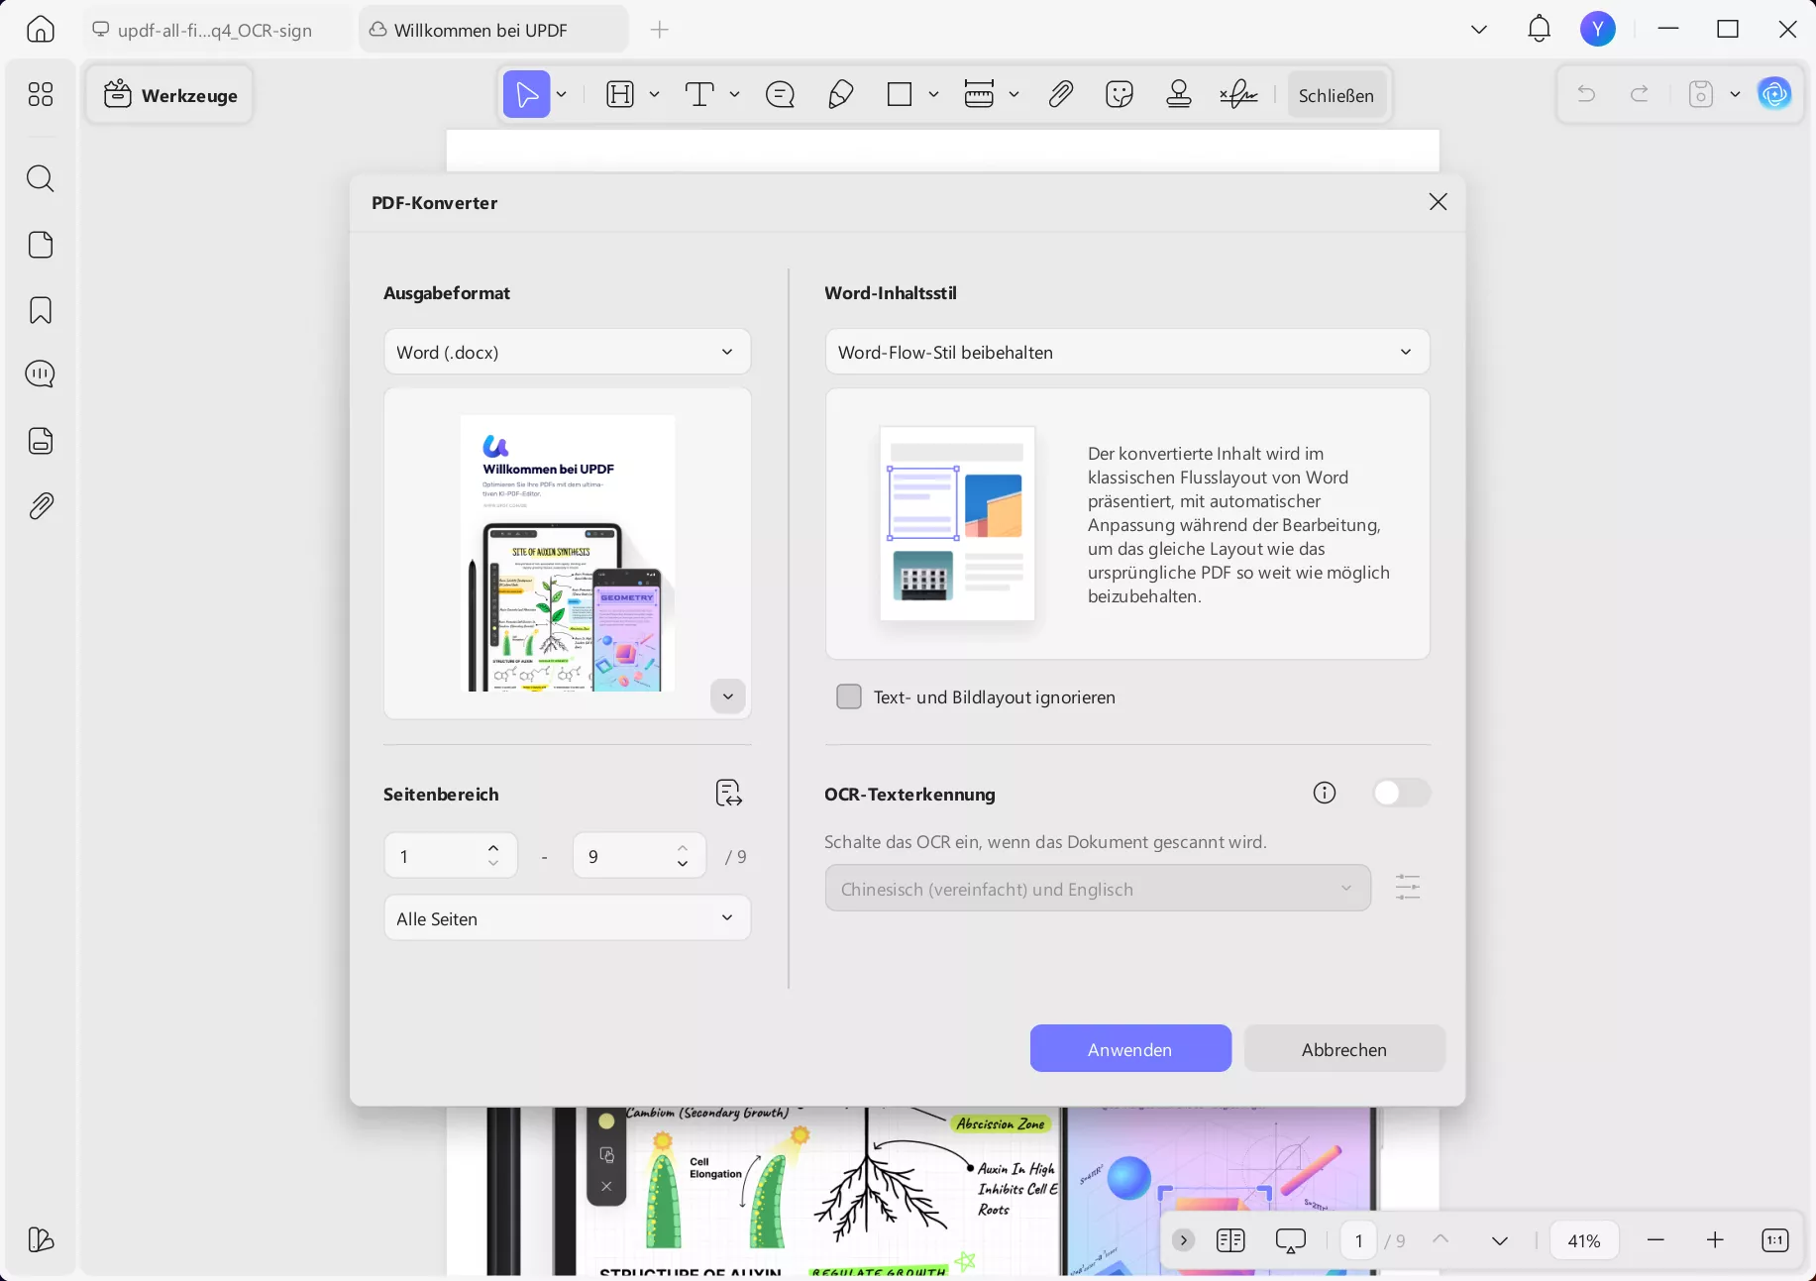Zoom in with plus button

1715,1240
